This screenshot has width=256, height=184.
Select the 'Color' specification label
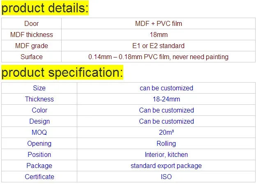(39, 110)
